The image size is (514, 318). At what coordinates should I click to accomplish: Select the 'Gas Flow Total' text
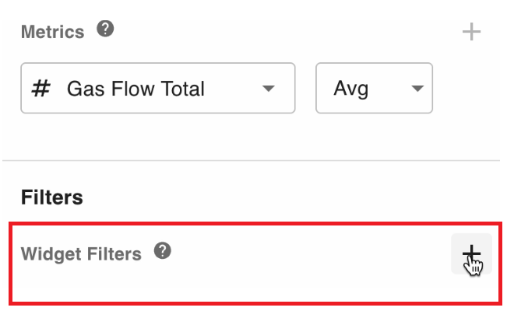pyautogui.click(x=136, y=89)
